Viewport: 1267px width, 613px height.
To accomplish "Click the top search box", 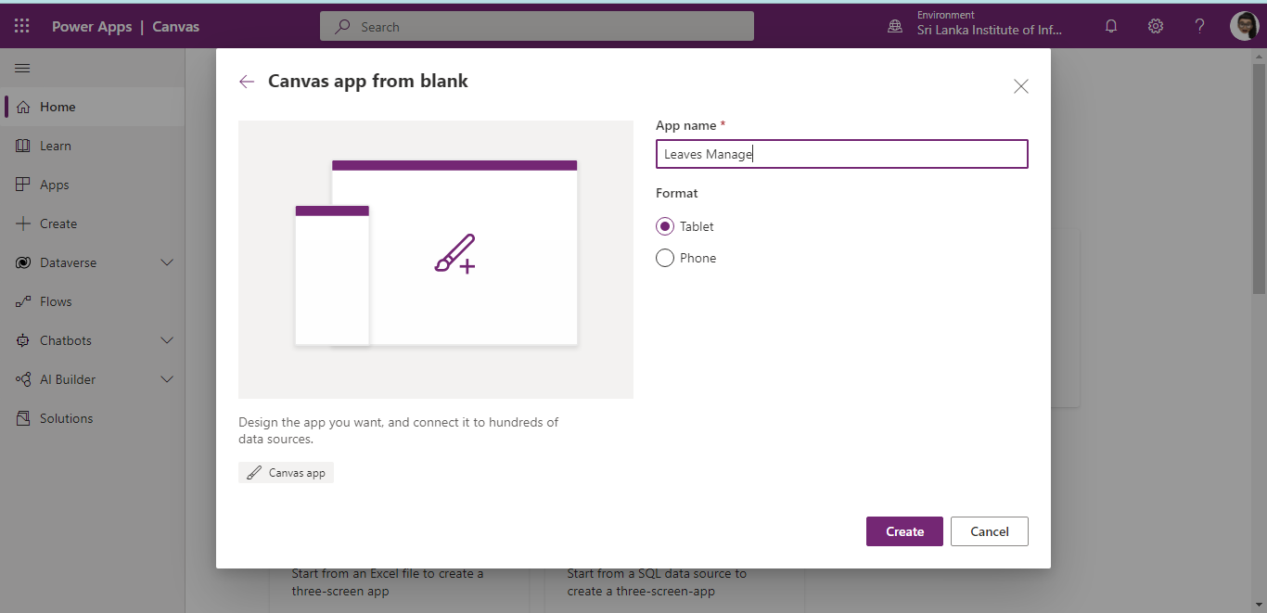I will point(537,26).
